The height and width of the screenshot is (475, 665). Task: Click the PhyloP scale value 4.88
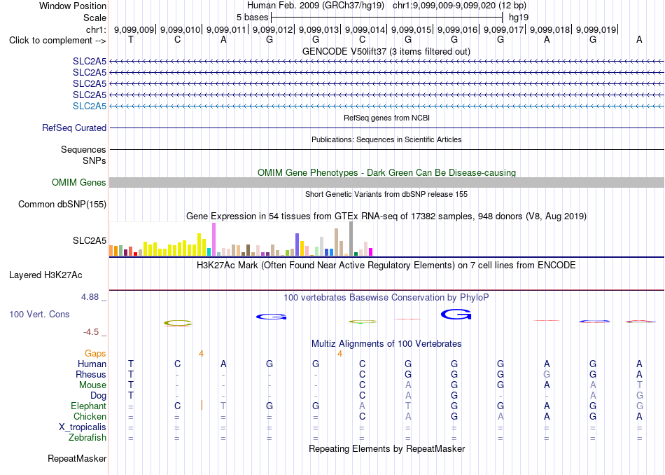[x=90, y=297]
